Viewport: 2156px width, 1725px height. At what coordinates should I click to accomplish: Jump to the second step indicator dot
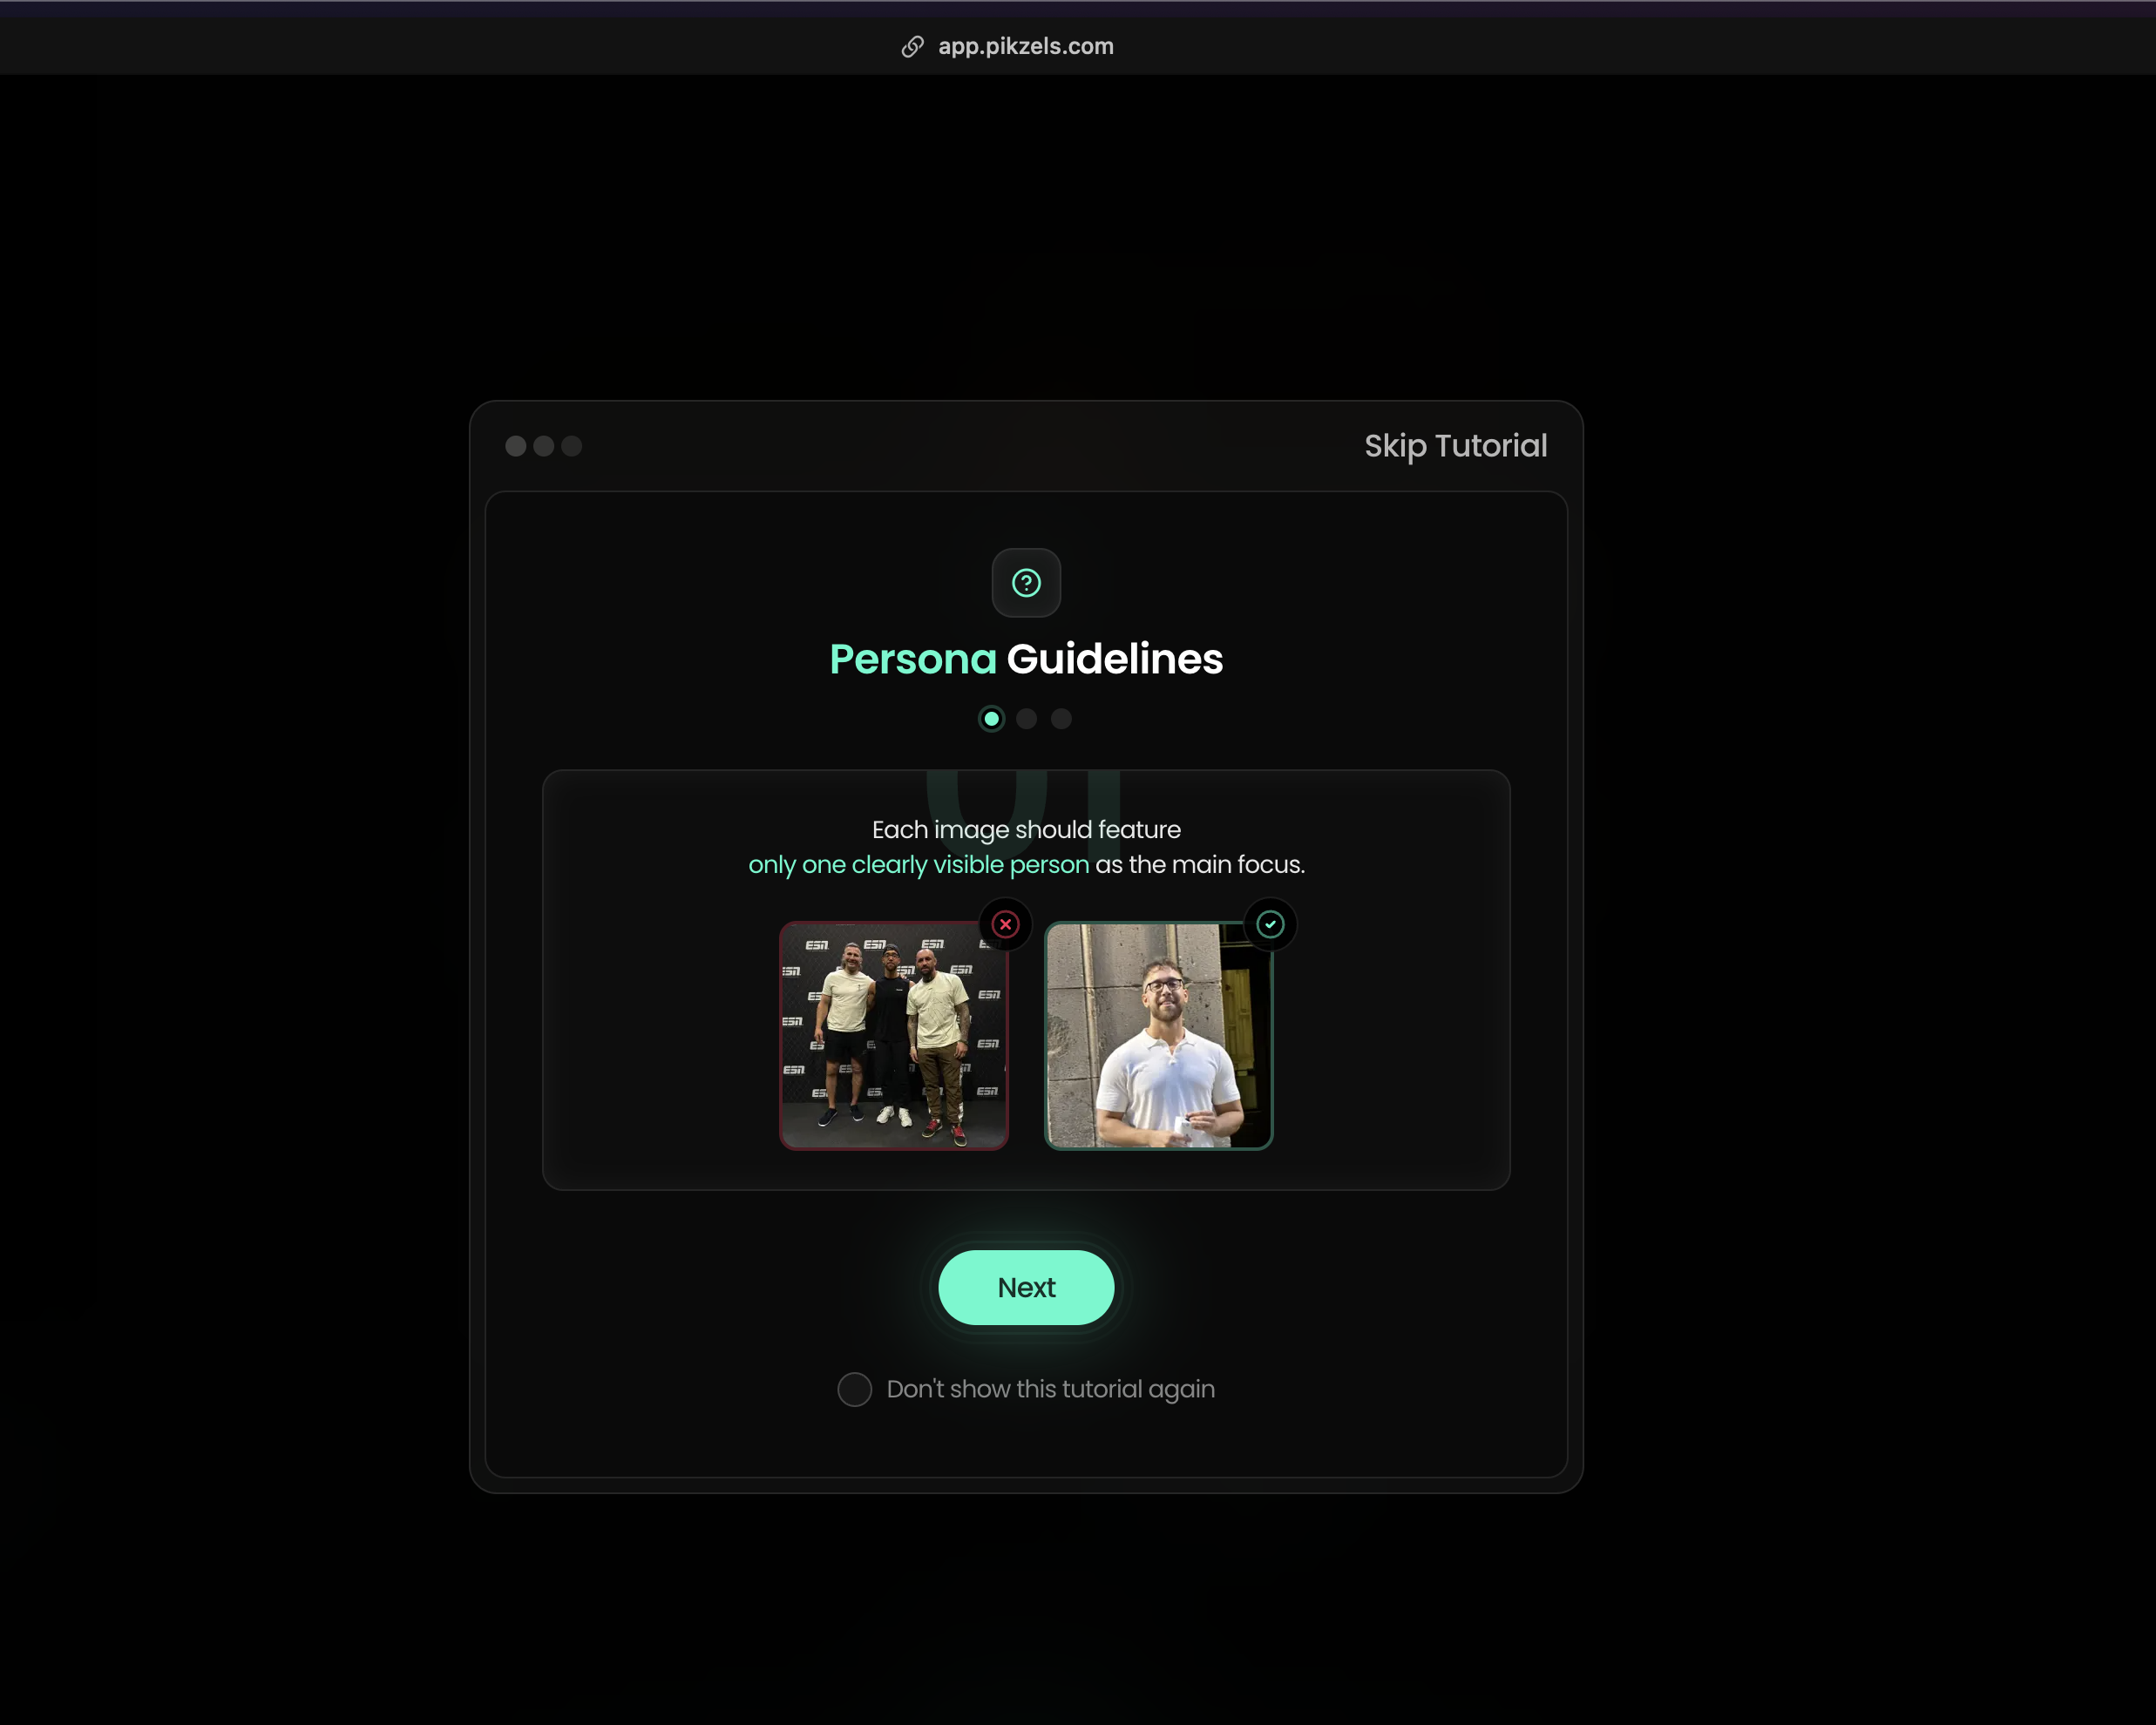pyautogui.click(x=1026, y=719)
